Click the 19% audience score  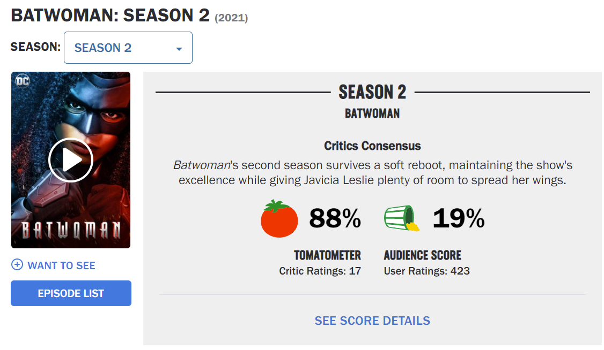click(x=459, y=218)
